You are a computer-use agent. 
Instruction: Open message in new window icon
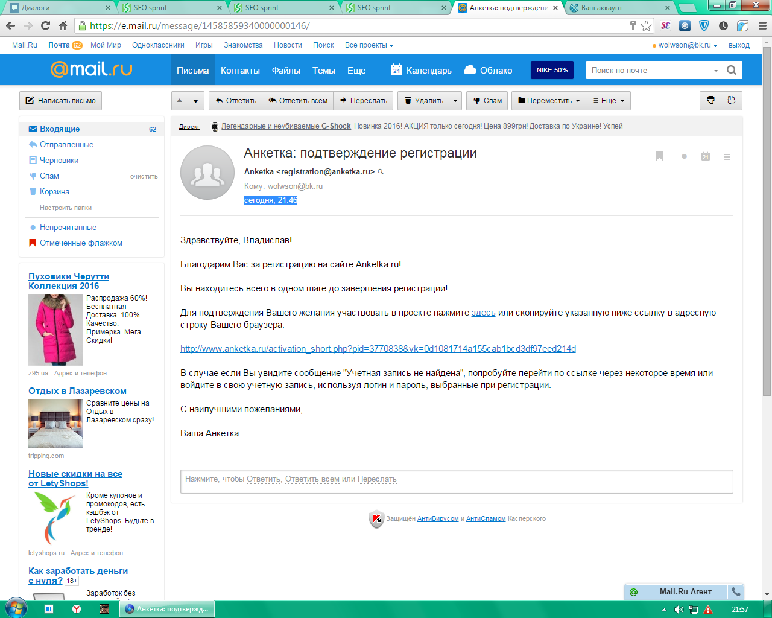pos(732,100)
